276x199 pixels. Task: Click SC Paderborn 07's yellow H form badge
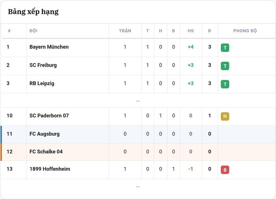click(x=225, y=116)
